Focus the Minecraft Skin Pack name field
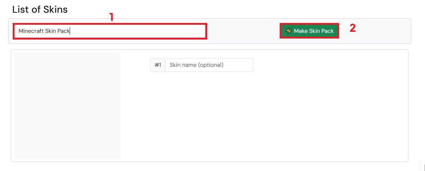This screenshot has width=425, height=171. click(x=110, y=31)
